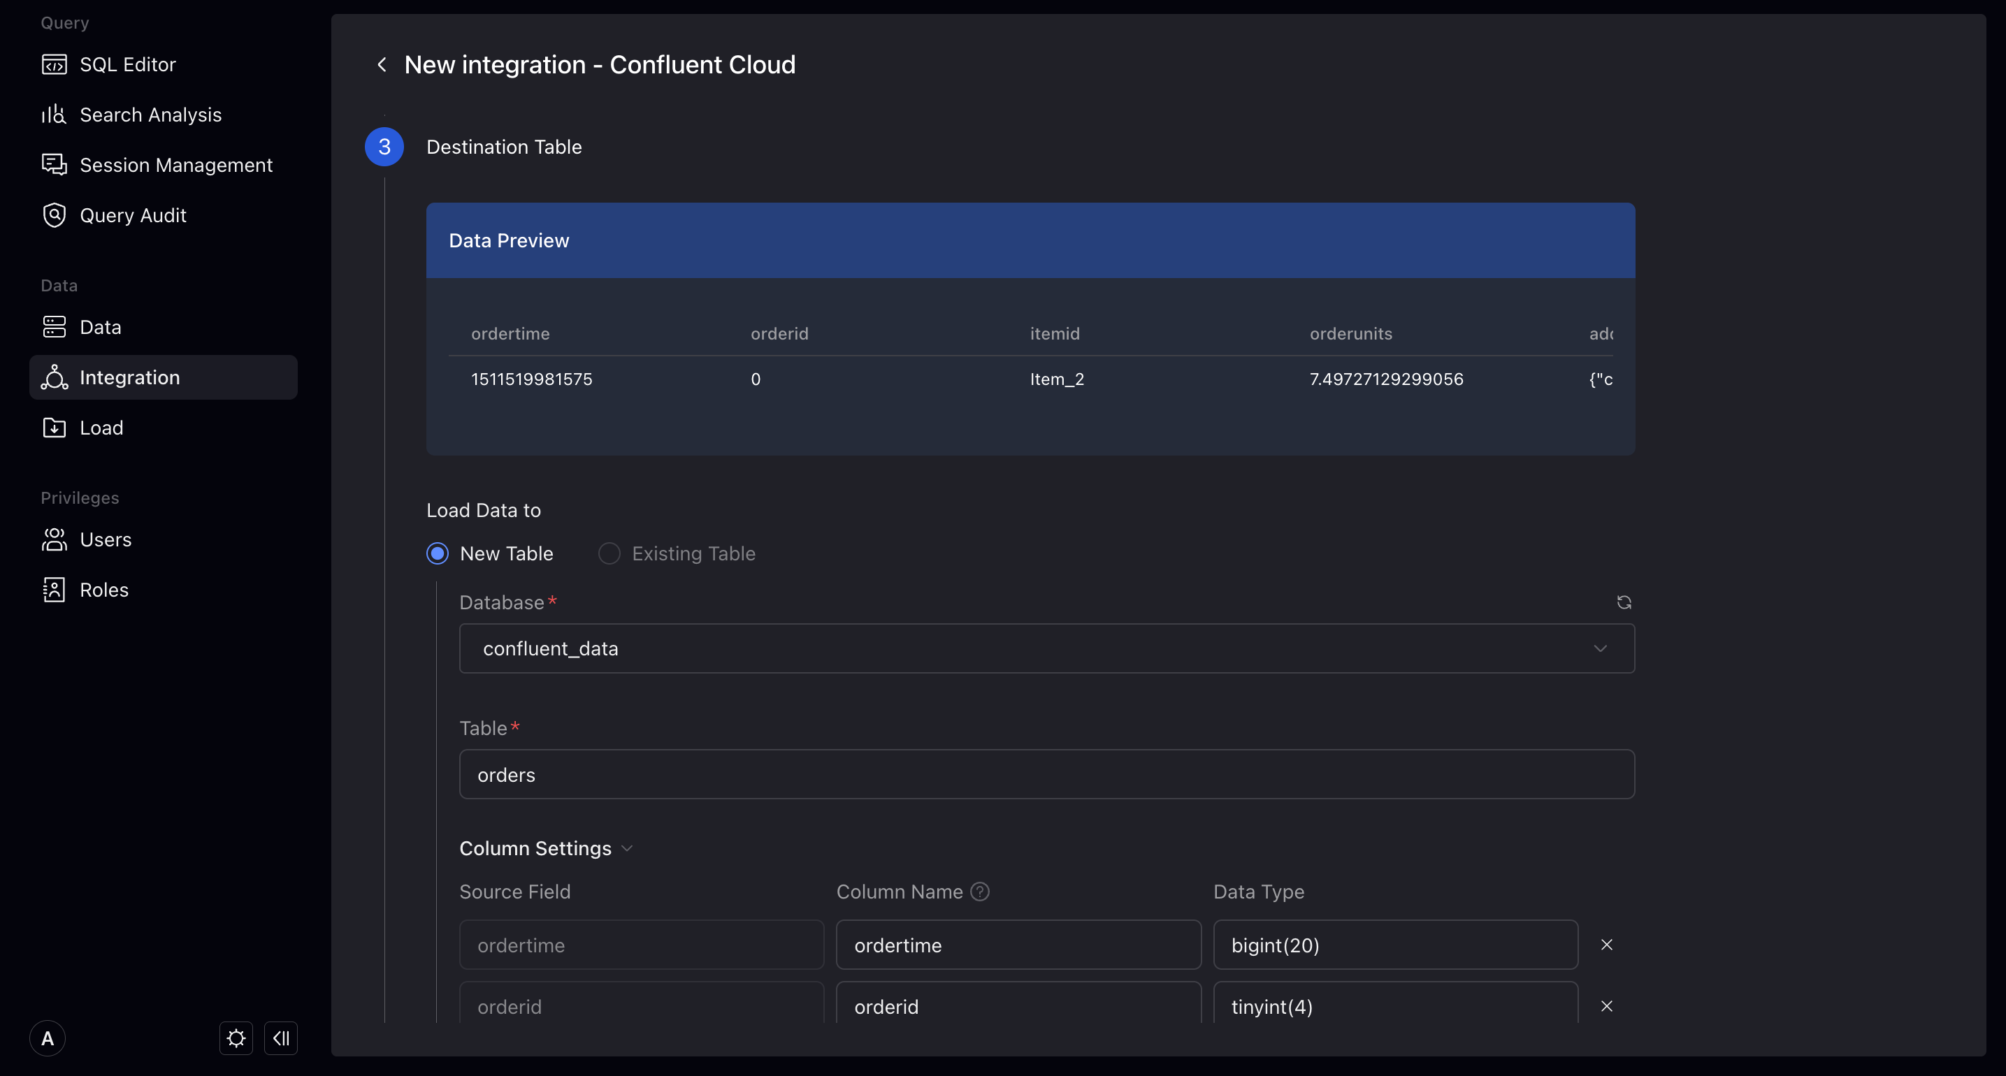Open the Users privileges page
The image size is (2006, 1076).
pos(106,539)
